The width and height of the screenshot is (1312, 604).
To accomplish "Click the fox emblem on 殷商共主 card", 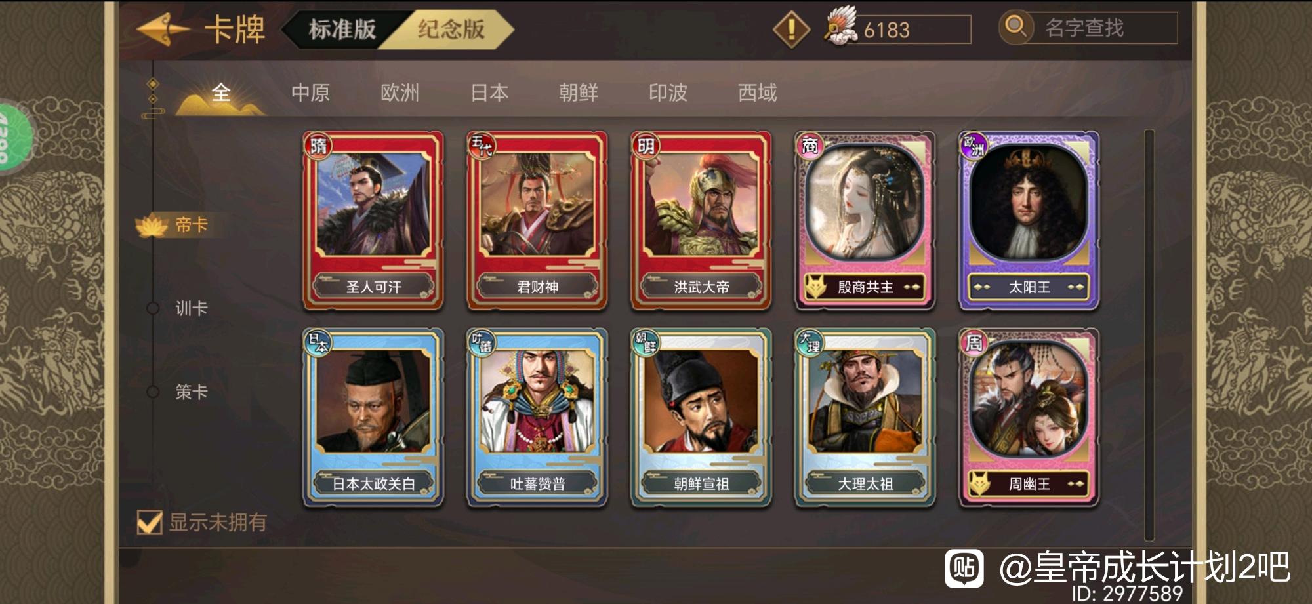I will click(815, 287).
